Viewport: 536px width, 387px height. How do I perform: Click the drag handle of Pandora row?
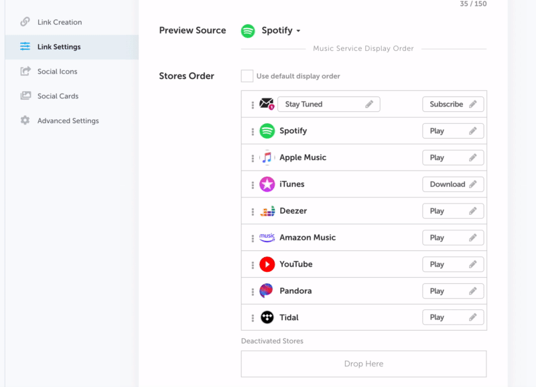pos(253,291)
